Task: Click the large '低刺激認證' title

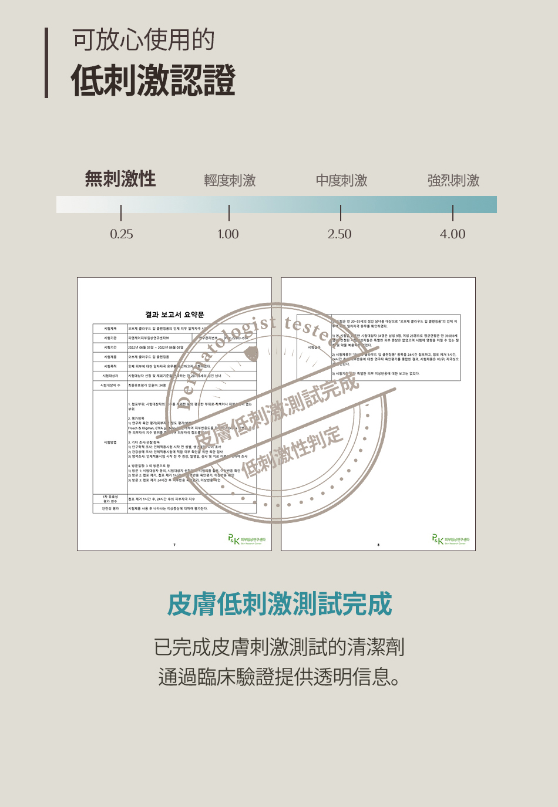Action: (x=153, y=80)
